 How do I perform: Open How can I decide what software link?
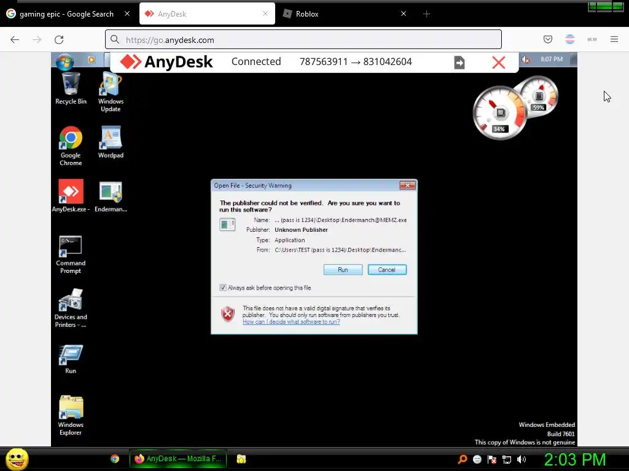coord(291,321)
